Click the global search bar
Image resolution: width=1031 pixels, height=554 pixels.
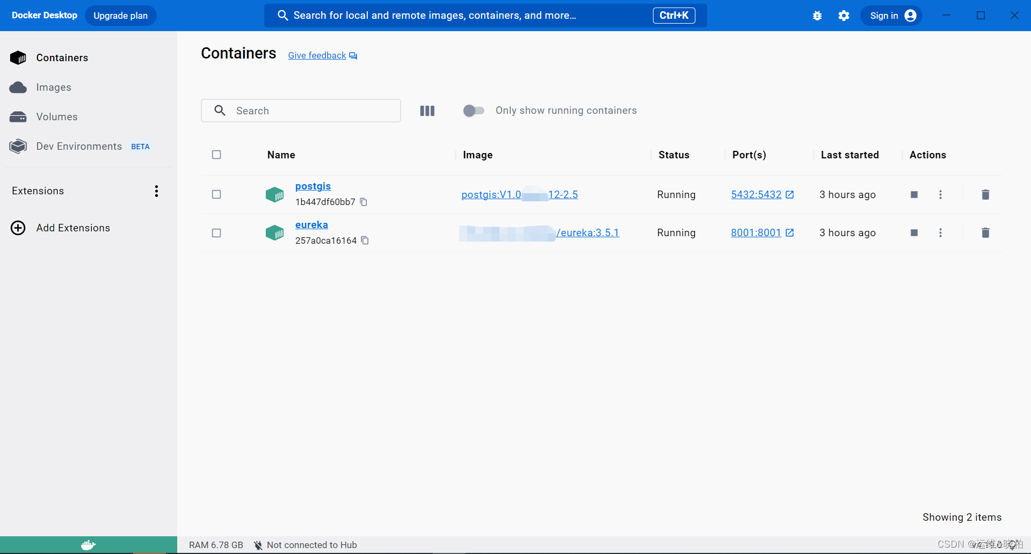485,16
